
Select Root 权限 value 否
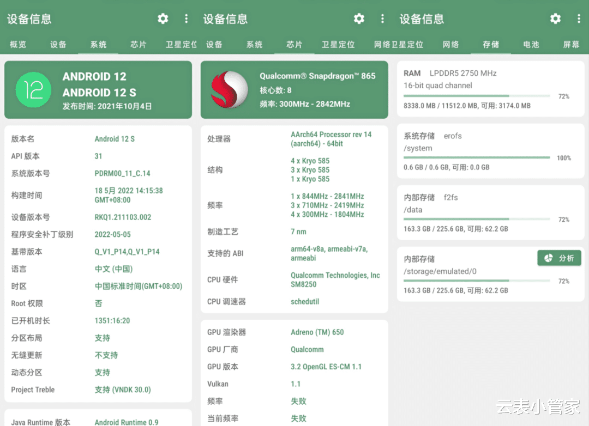point(98,303)
